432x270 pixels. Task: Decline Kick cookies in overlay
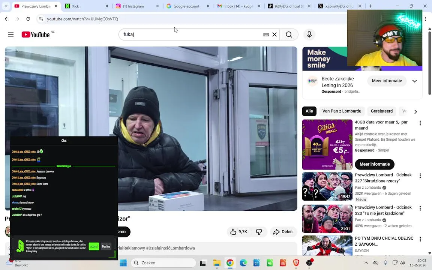coord(106,246)
